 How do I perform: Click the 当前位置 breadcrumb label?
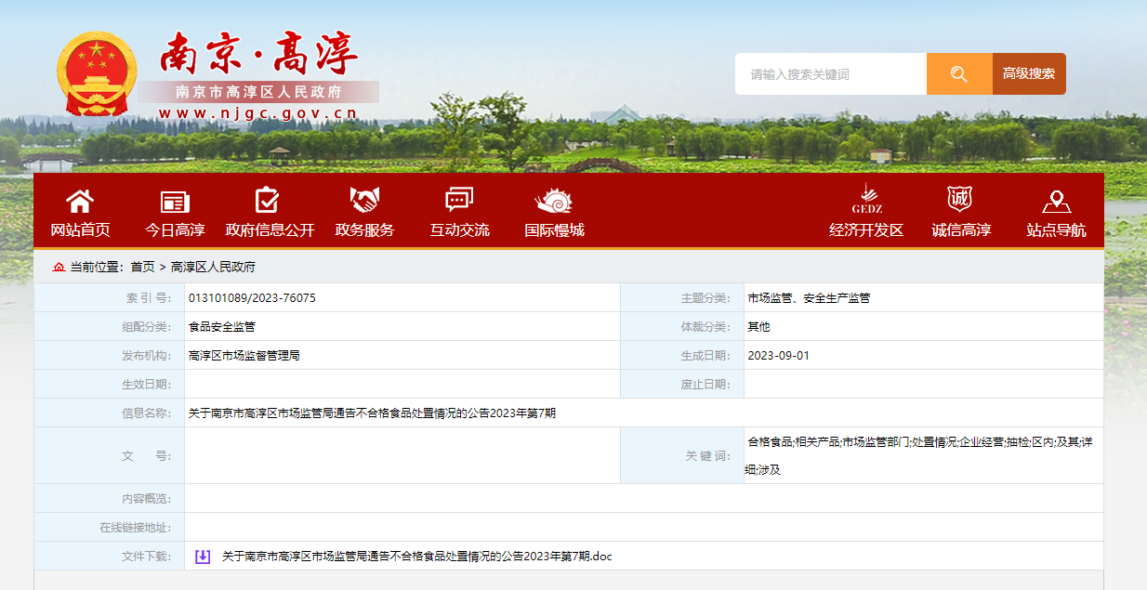point(98,267)
